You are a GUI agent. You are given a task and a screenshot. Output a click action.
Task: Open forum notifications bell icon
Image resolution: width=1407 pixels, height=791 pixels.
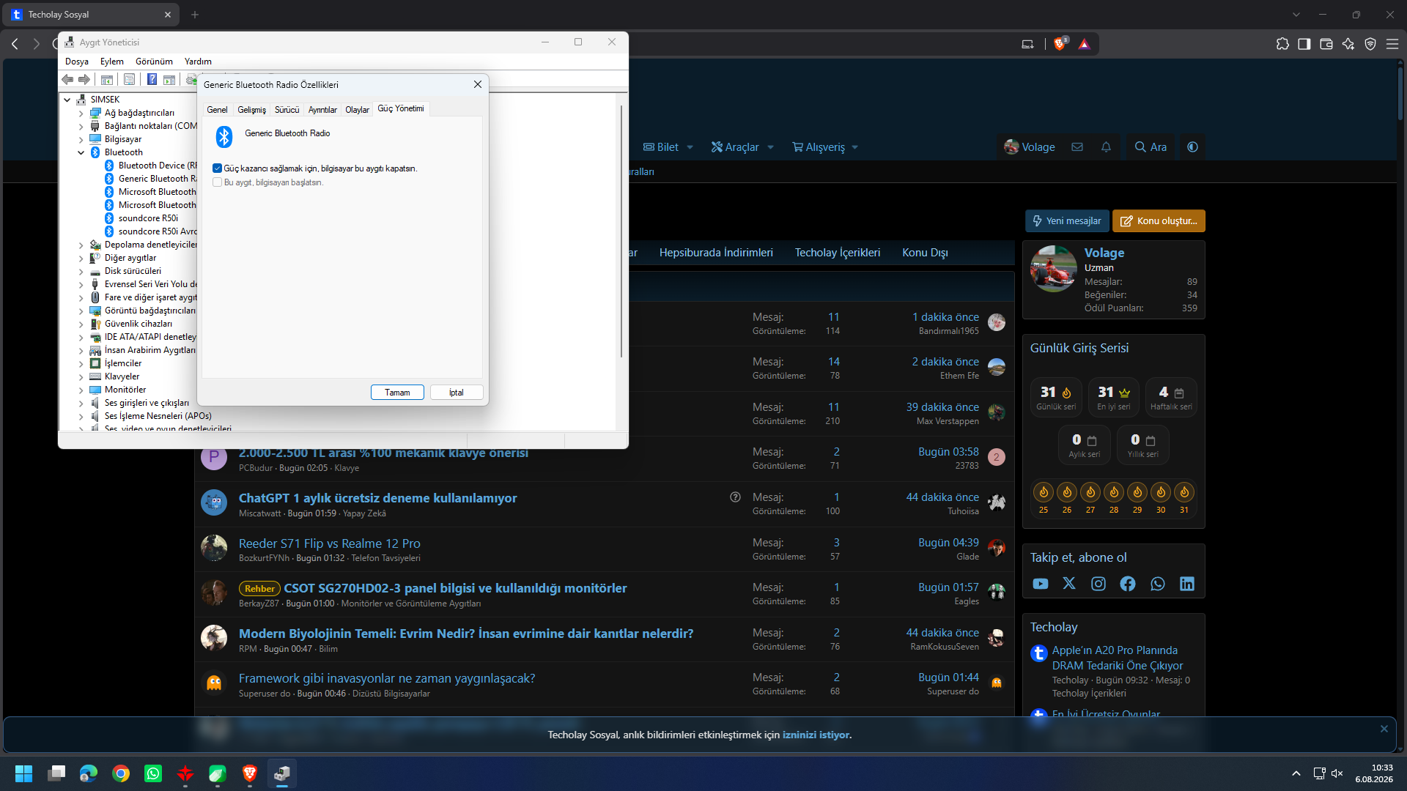pos(1106,147)
